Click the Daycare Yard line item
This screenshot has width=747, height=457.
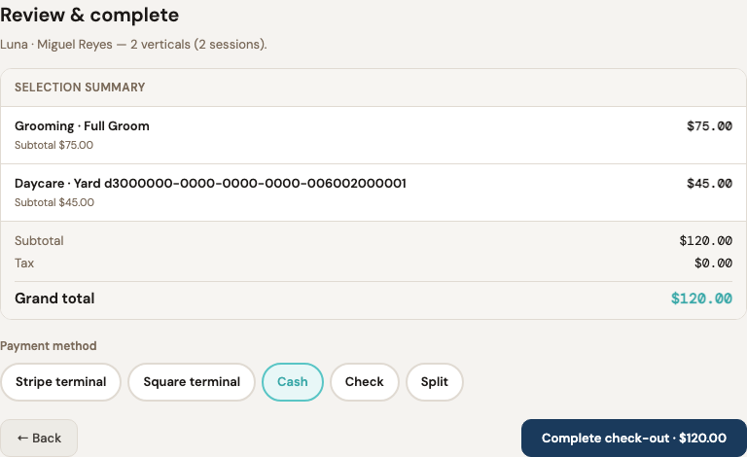(373, 193)
